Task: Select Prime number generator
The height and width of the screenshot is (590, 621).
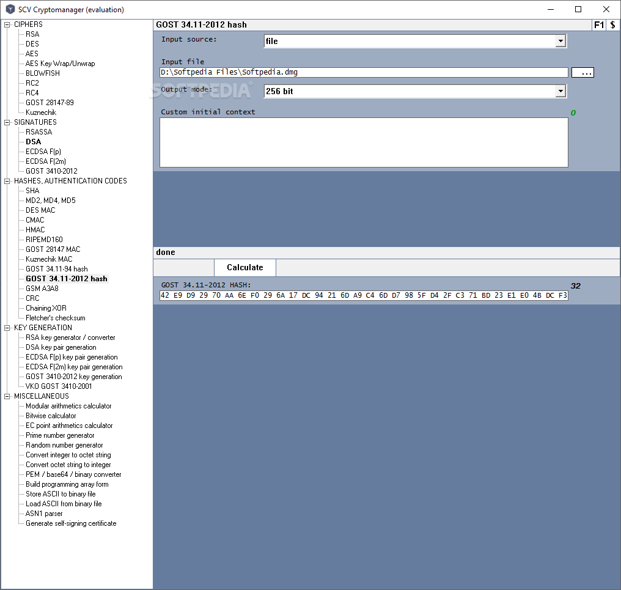Action: pos(60,435)
